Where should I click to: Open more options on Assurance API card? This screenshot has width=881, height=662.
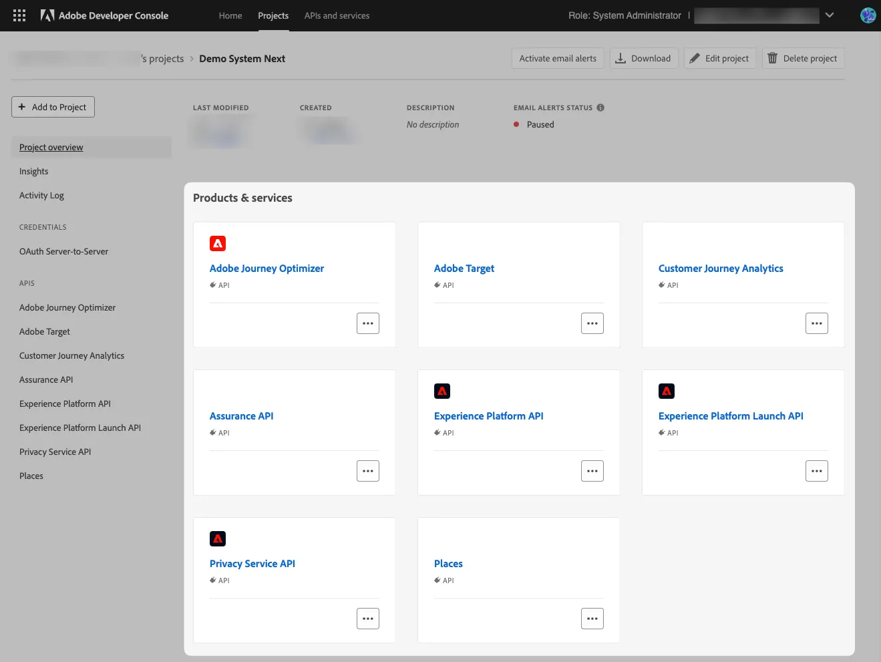pyautogui.click(x=368, y=471)
